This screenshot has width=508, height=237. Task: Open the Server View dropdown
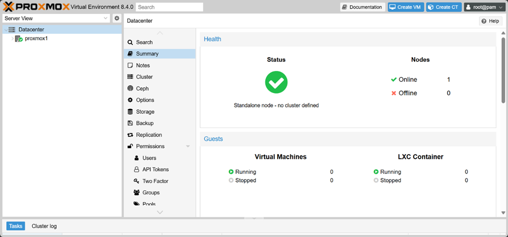pyautogui.click(x=55, y=18)
